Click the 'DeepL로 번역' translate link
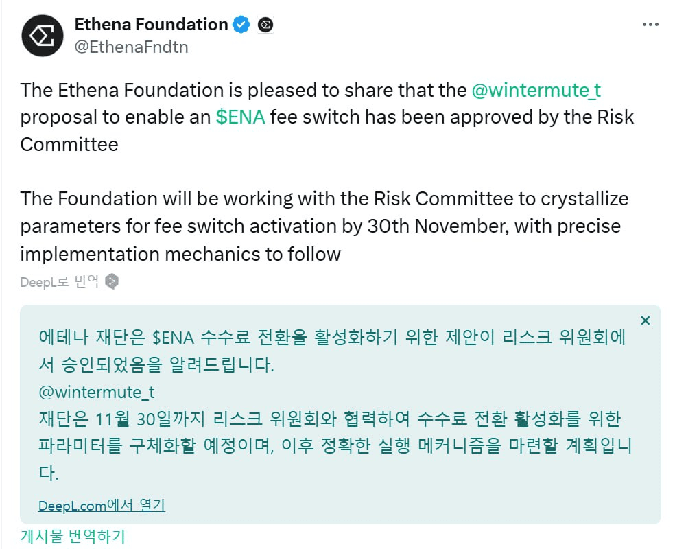 (x=60, y=282)
